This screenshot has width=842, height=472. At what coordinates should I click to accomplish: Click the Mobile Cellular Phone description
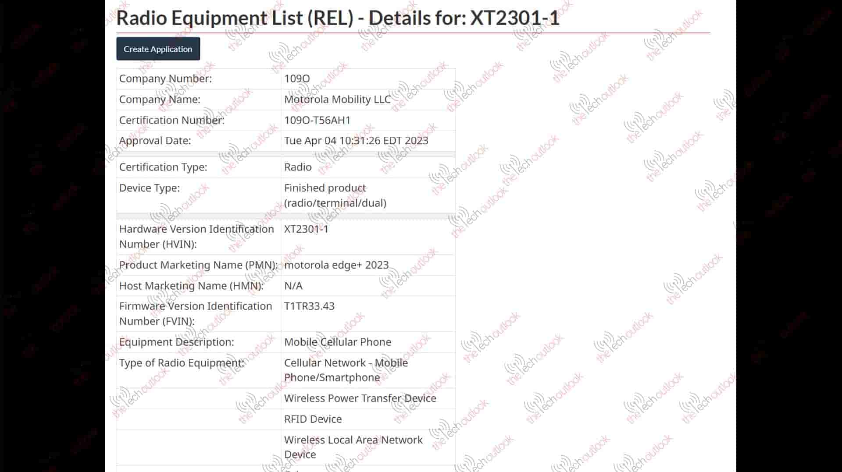coord(338,342)
